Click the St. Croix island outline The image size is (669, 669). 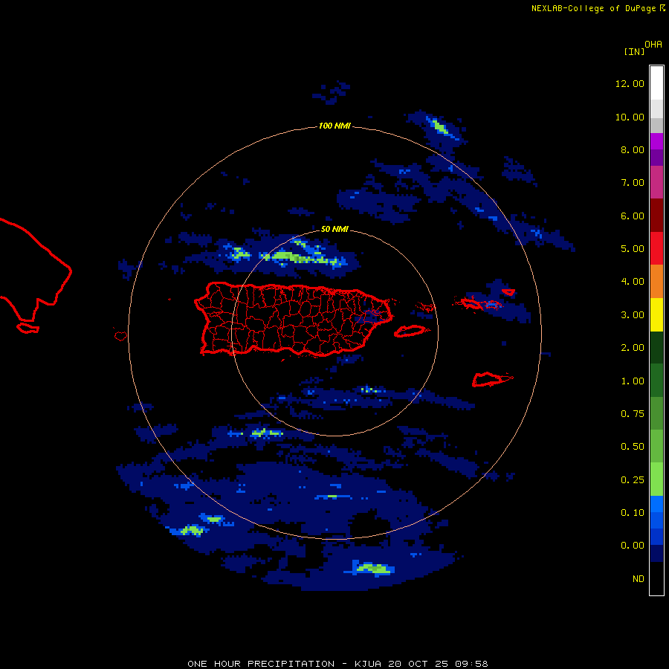coord(492,379)
